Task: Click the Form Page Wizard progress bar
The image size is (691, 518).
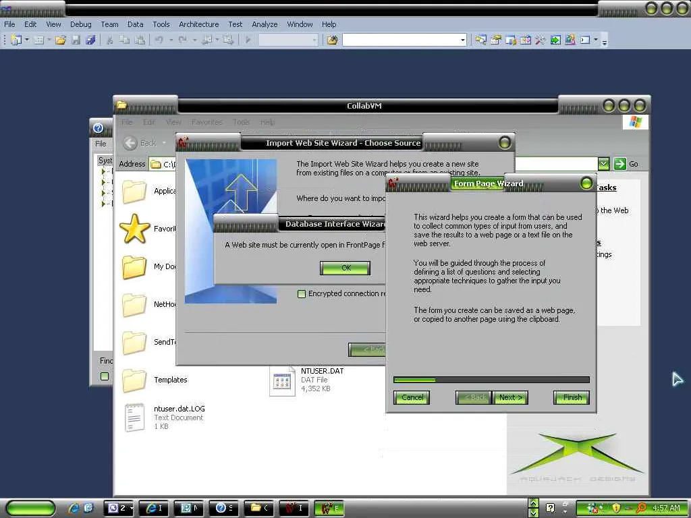Action: (x=491, y=380)
